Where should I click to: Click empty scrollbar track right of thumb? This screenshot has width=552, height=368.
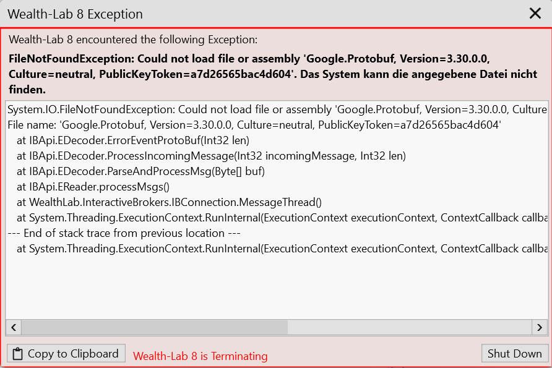[408, 327]
